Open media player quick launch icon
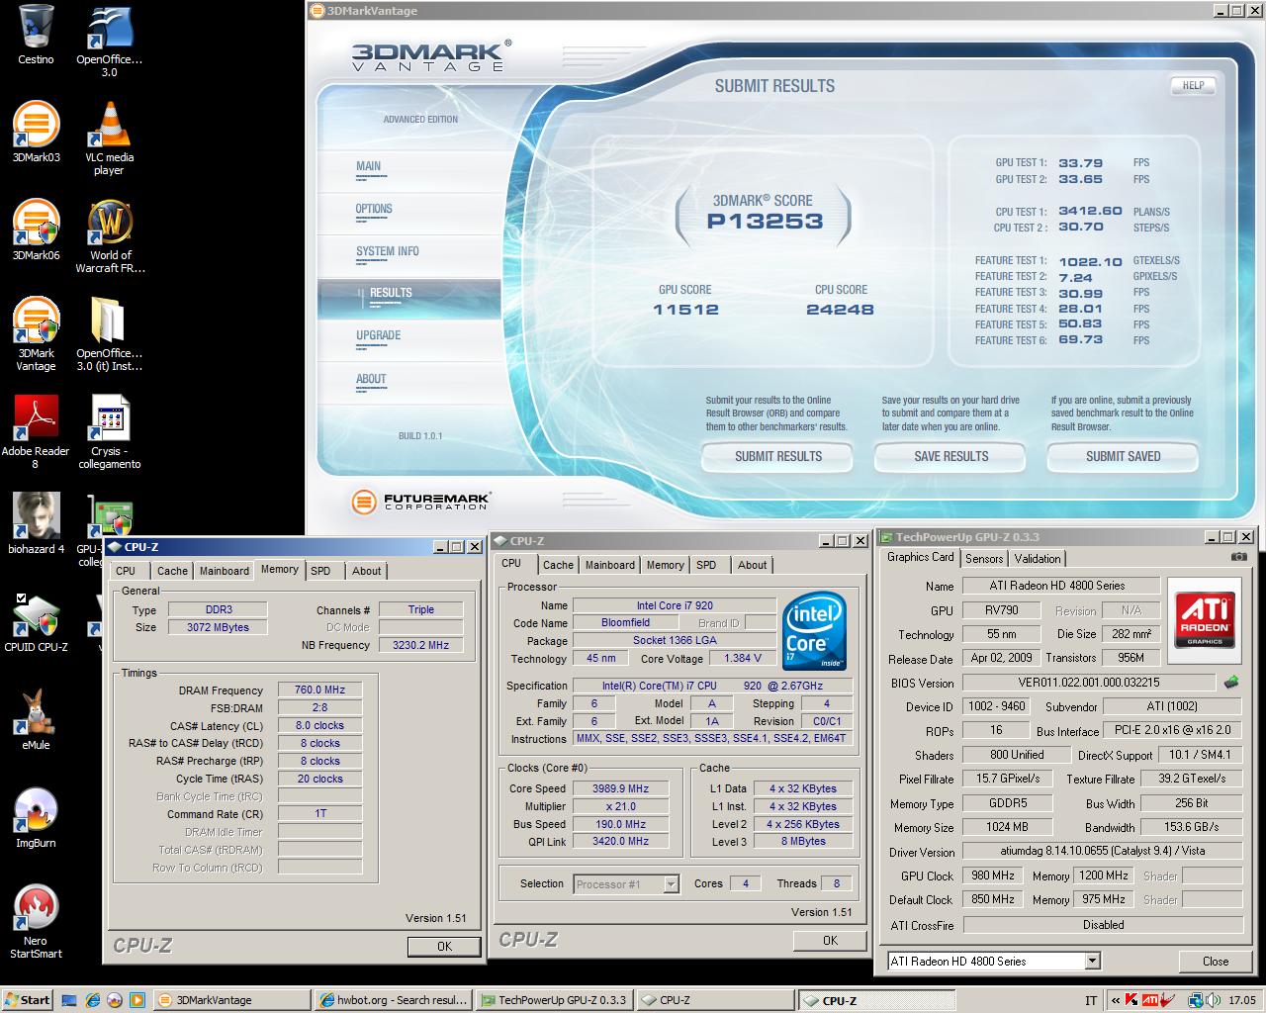 coord(137,1000)
